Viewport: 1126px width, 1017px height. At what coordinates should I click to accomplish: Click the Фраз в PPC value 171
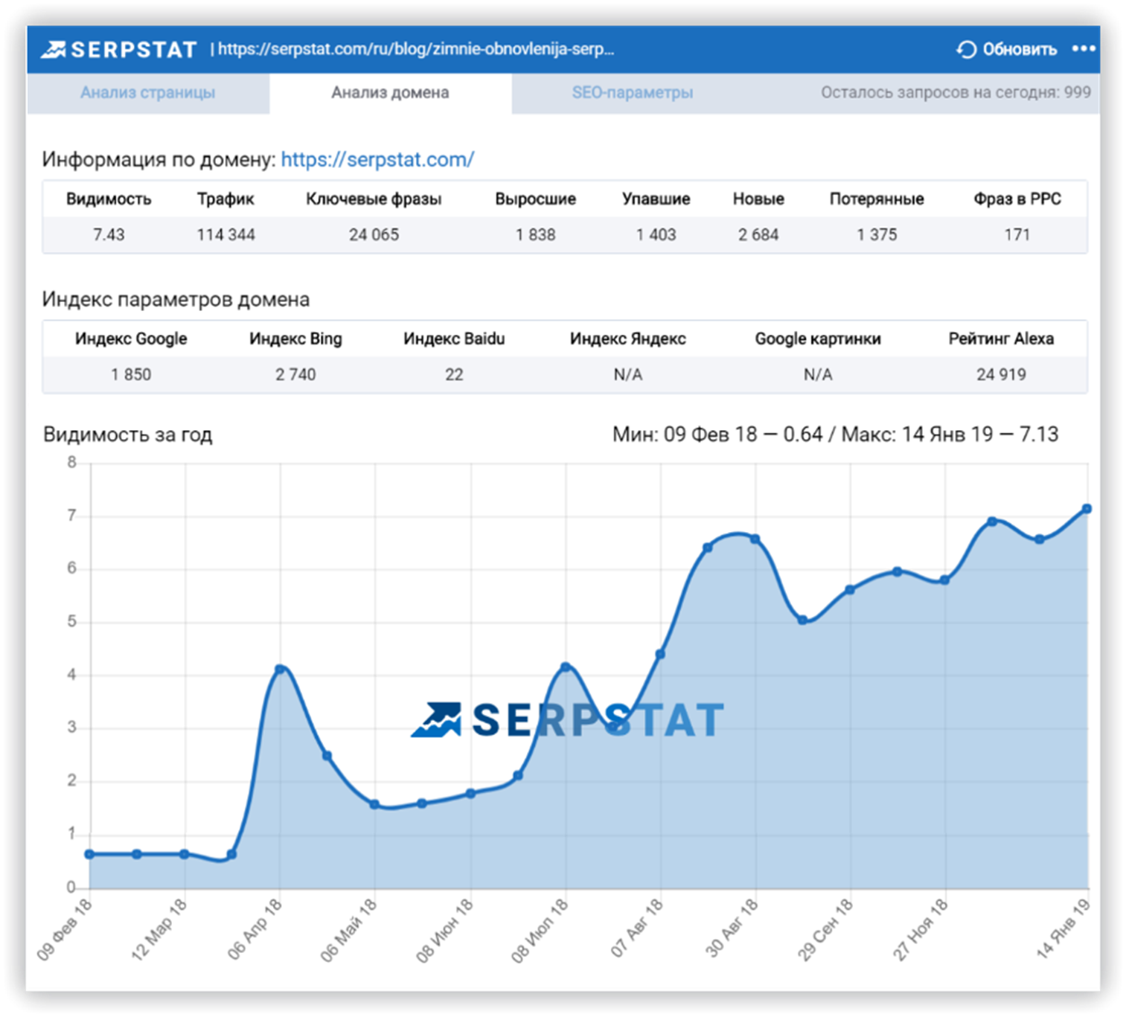(x=1017, y=234)
